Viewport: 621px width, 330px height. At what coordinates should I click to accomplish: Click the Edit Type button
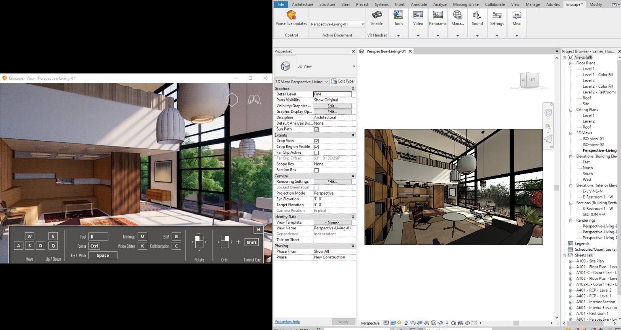coord(342,81)
